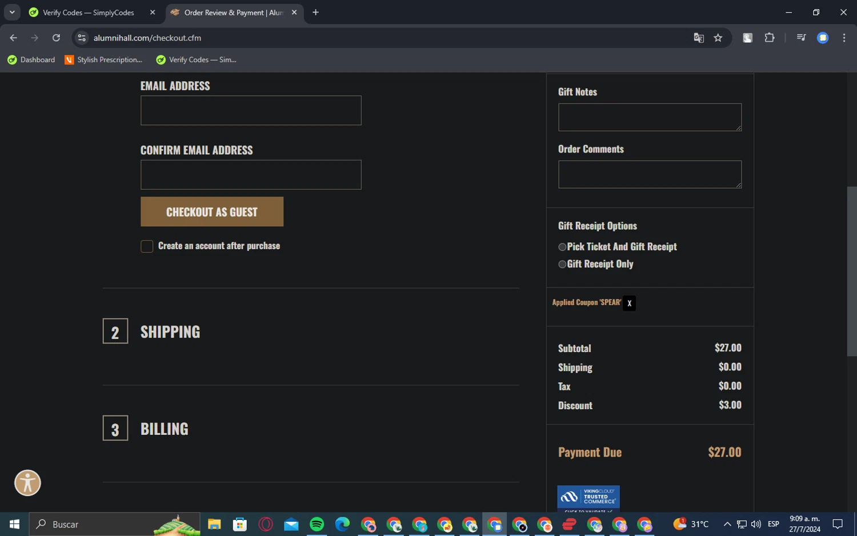The image size is (857, 536).
Task: View site information icon beside the URL
Action: (x=82, y=38)
